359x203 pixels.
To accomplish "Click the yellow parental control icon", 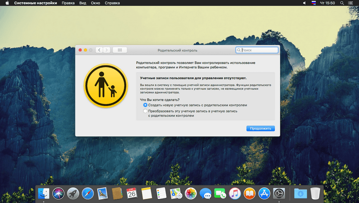I will point(106,85).
